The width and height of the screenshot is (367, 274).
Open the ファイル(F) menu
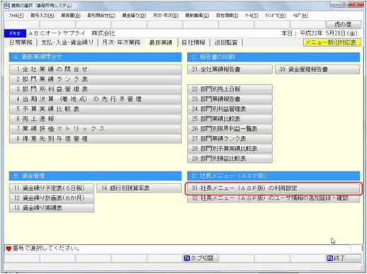16,16
